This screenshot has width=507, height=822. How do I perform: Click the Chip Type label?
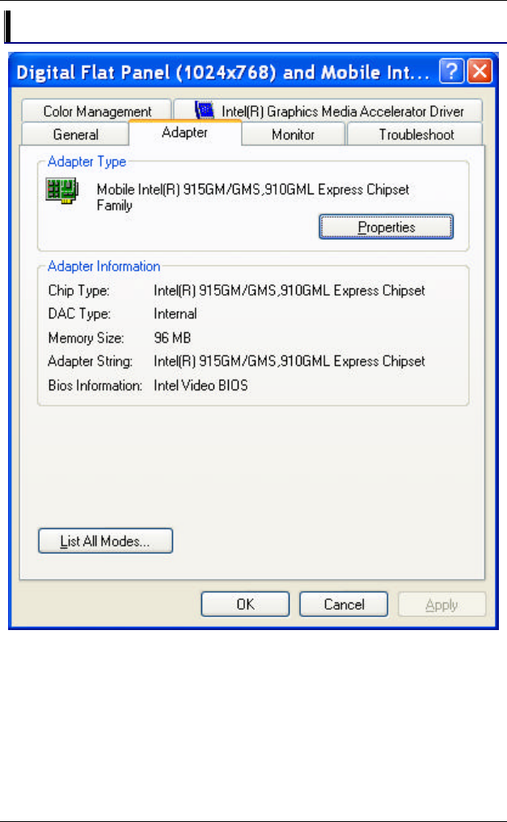[x=79, y=291]
